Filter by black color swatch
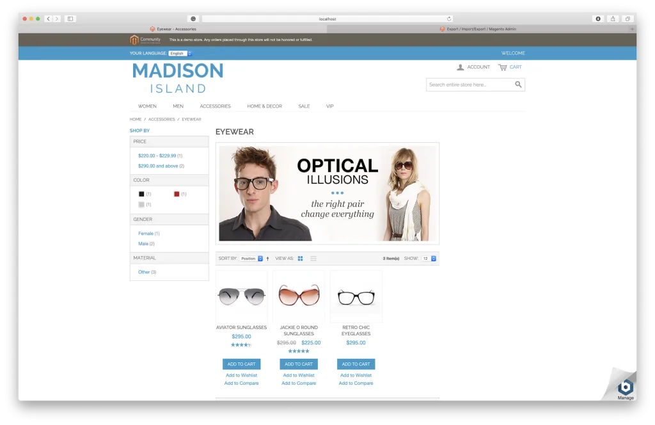 click(x=141, y=194)
